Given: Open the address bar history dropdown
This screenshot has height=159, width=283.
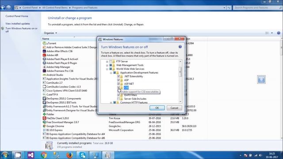Looking at the screenshot, I should click(x=224, y=8).
